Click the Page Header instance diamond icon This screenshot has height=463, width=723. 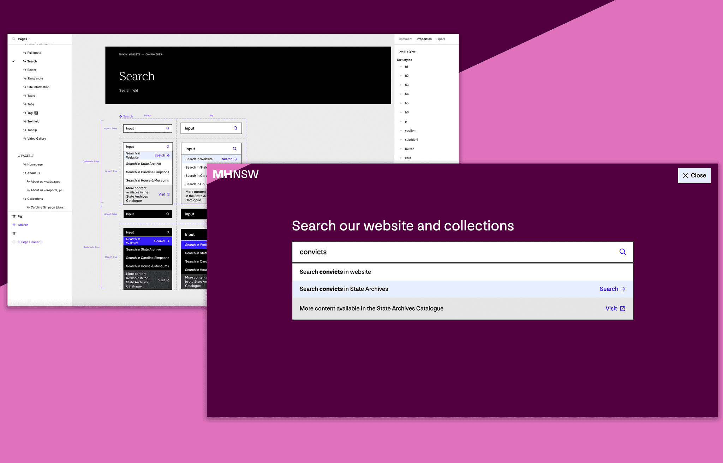(14, 242)
